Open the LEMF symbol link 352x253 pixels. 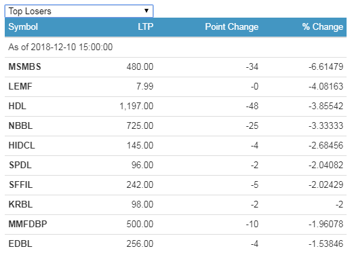tap(20, 86)
